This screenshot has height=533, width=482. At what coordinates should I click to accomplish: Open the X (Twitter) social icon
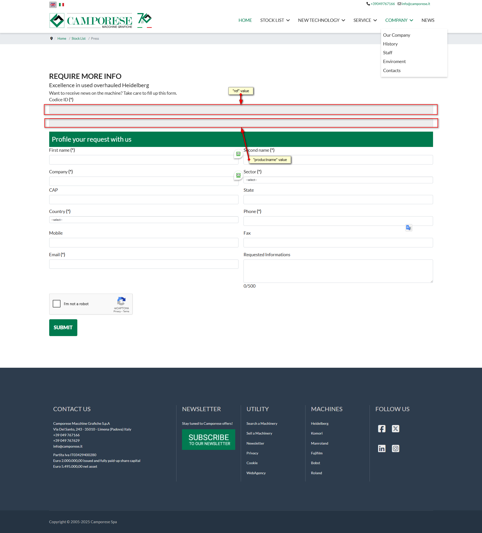pos(395,429)
